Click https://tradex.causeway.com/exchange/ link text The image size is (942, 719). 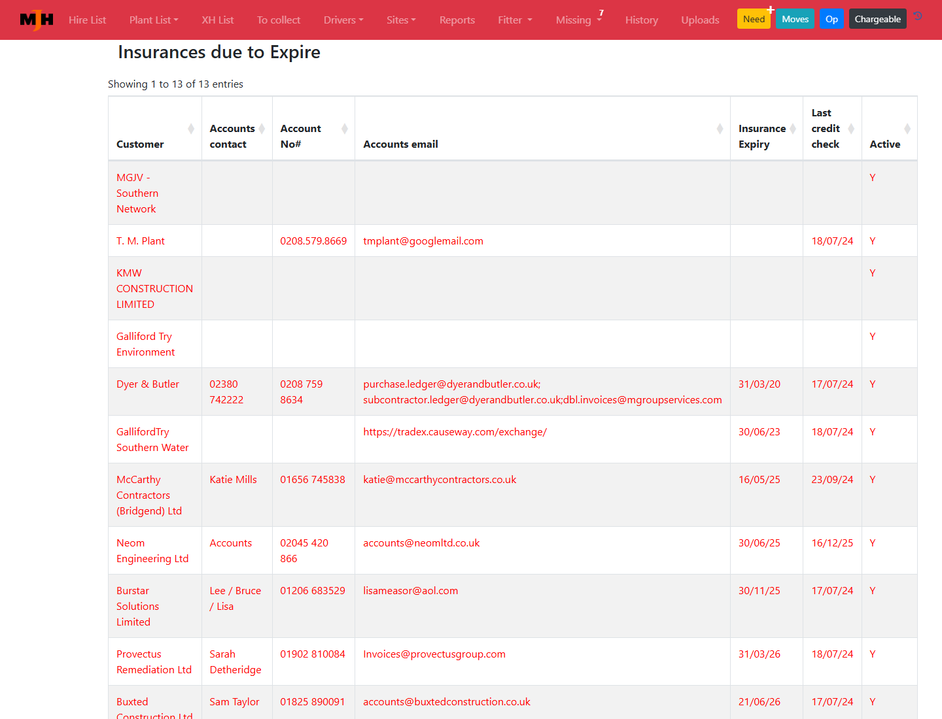point(455,432)
